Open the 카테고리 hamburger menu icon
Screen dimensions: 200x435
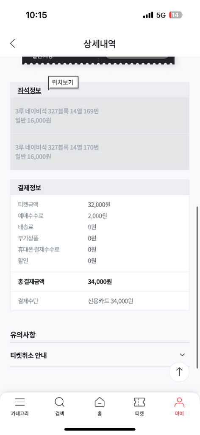[20, 402]
